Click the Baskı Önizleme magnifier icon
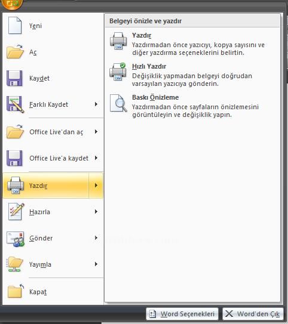The image size is (288, 324). (118, 103)
